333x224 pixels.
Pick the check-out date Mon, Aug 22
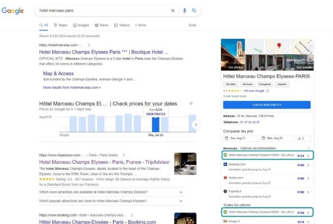pyautogui.click(x=278, y=138)
